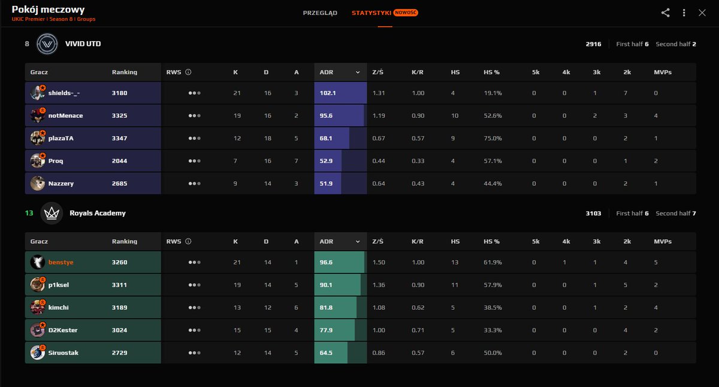This screenshot has width=719, height=387.
Task: Click Royals Academy score 13
Action: 29,214
